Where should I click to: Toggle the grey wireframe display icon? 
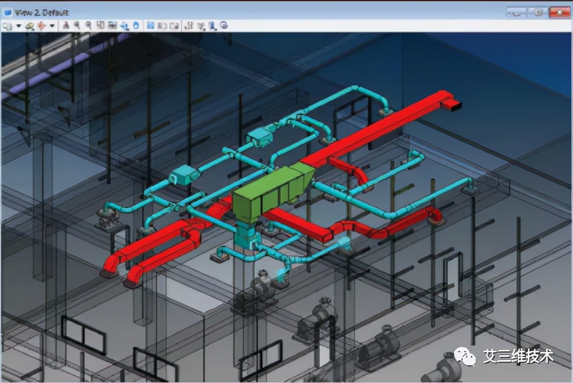(162, 25)
